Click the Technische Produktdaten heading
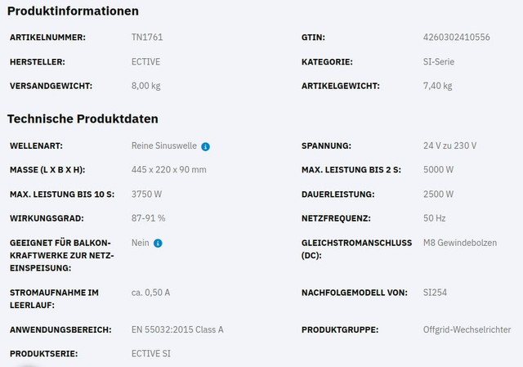Screen dimensions: 523x367 83,119
